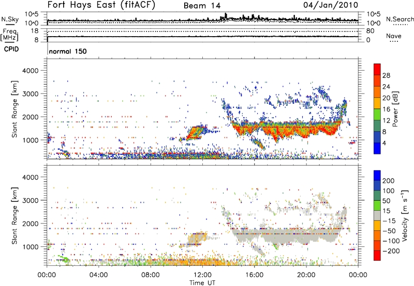Click the 'CPID' label
This screenshot has width=414, height=286.
(x=11, y=49)
